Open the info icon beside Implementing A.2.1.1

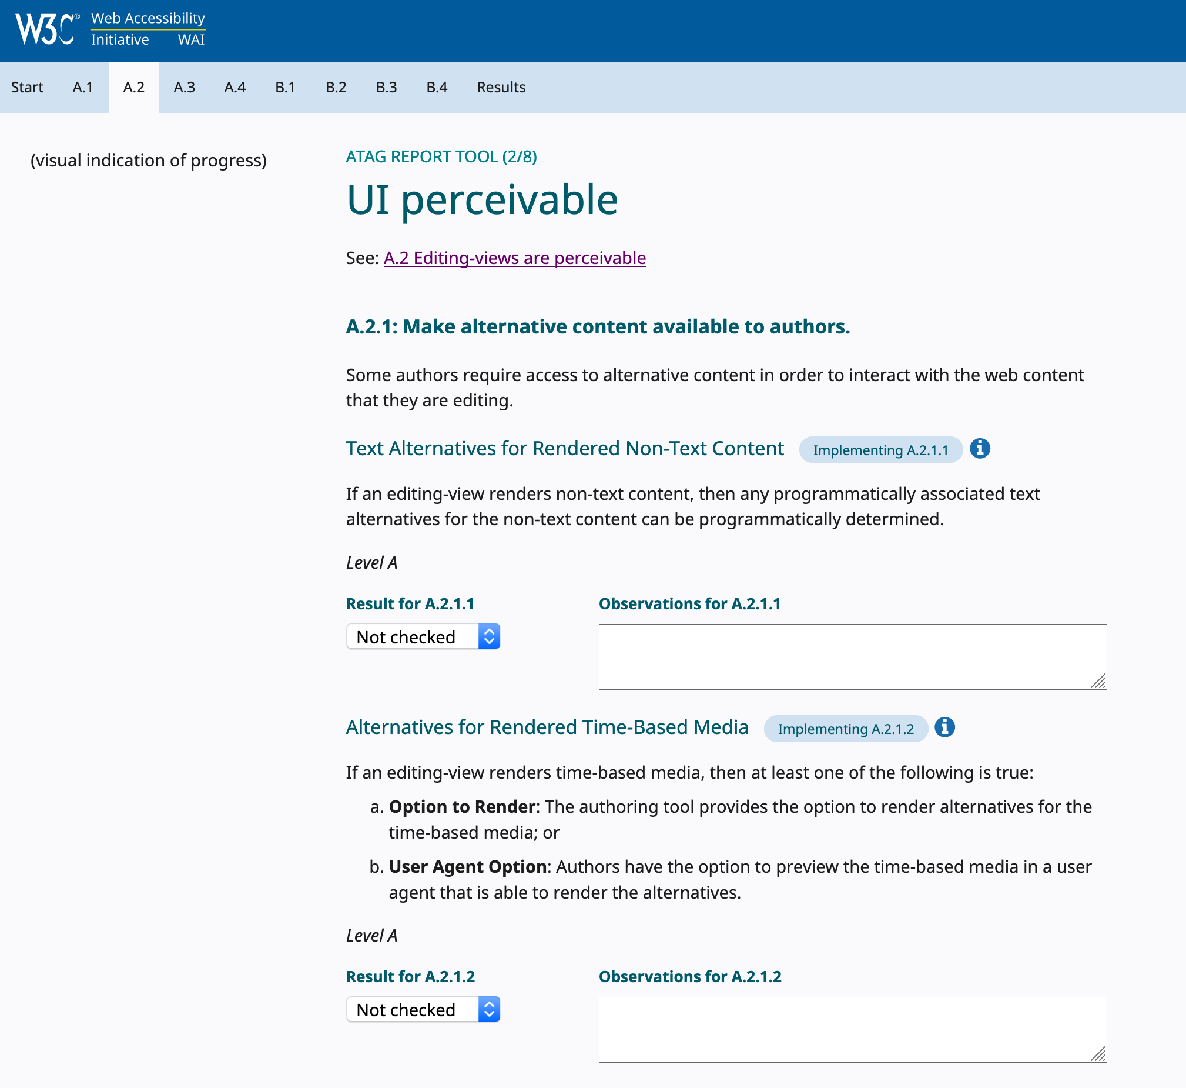[980, 449]
